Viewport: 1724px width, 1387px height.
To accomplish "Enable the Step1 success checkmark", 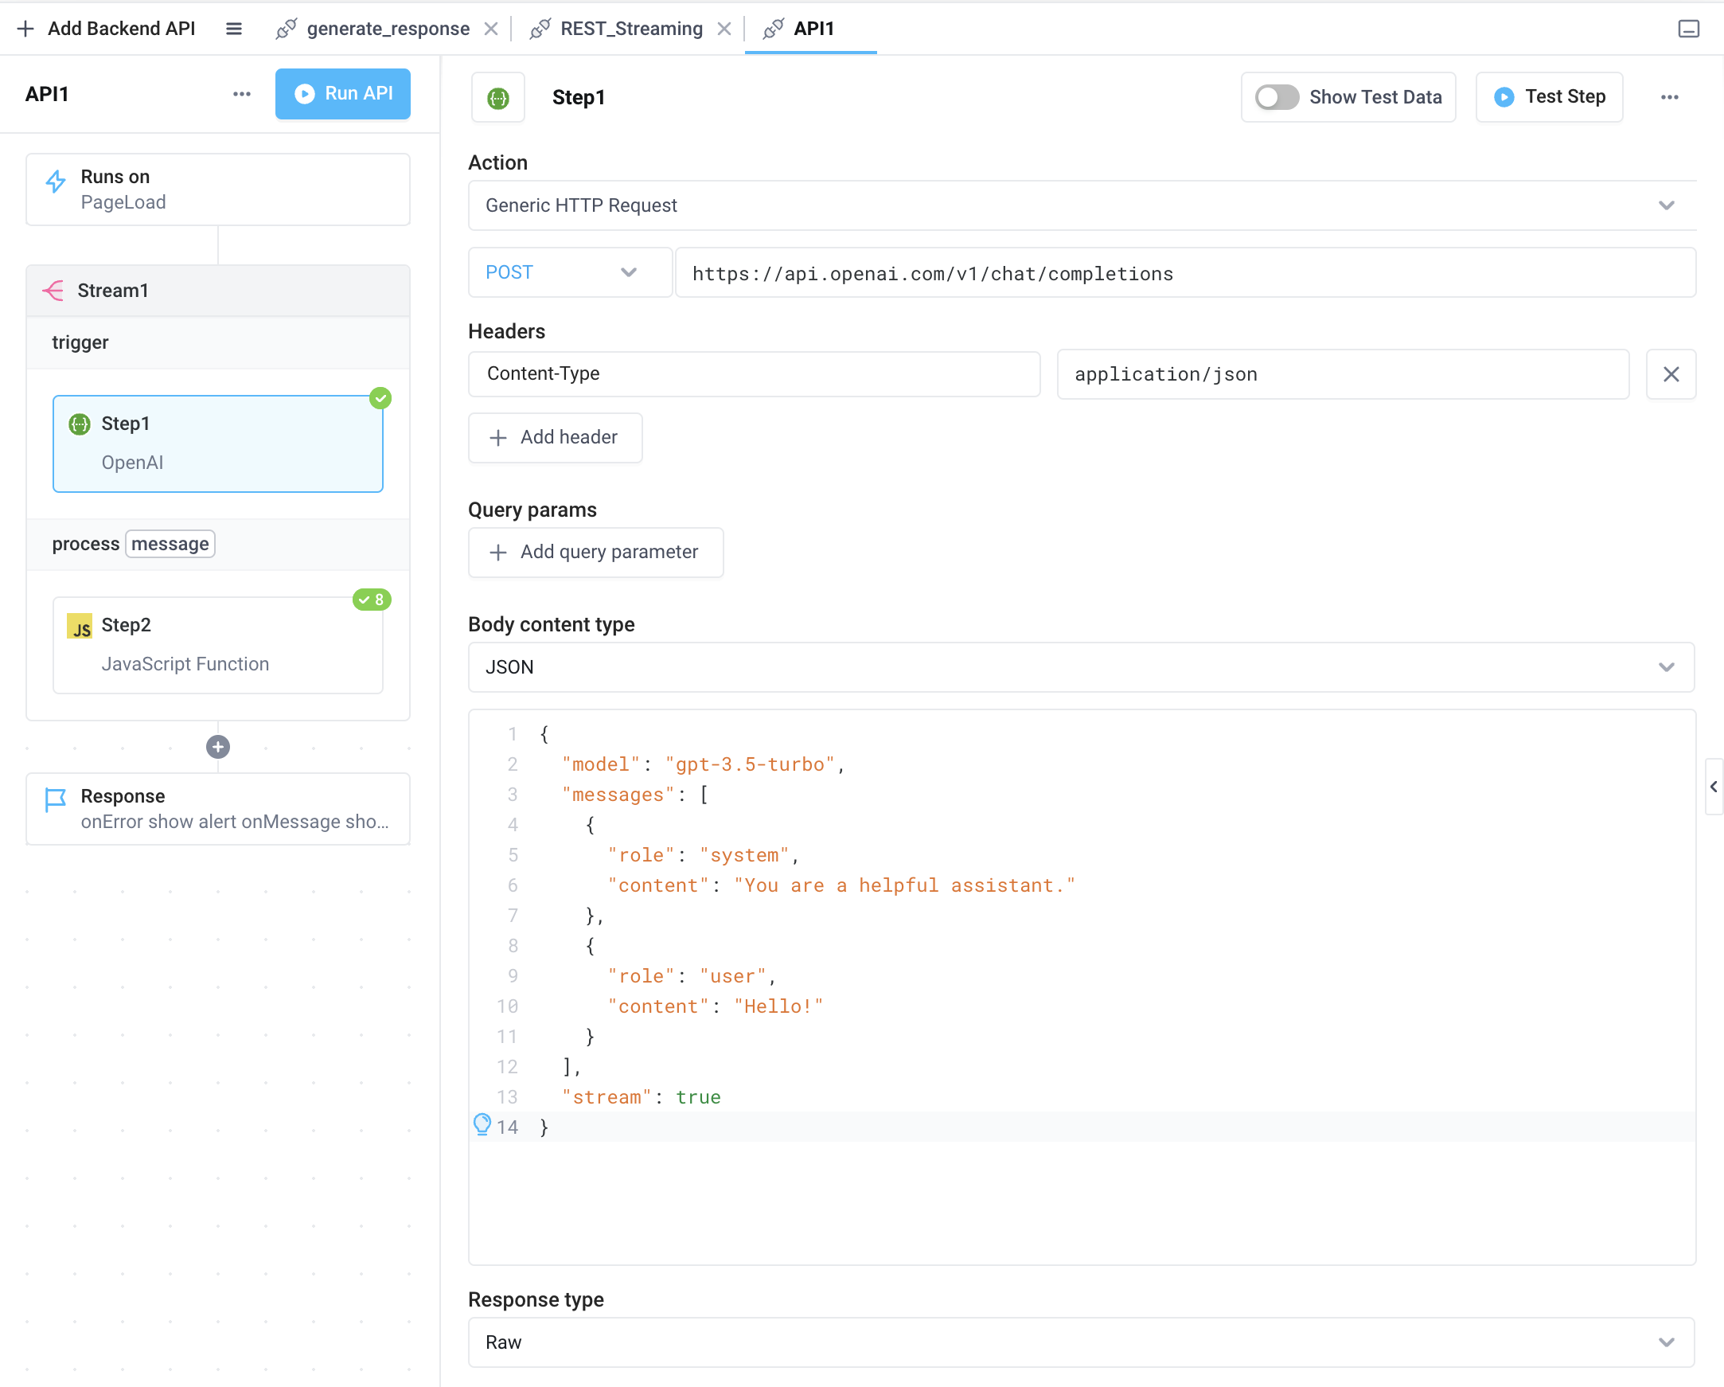I will point(380,397).
